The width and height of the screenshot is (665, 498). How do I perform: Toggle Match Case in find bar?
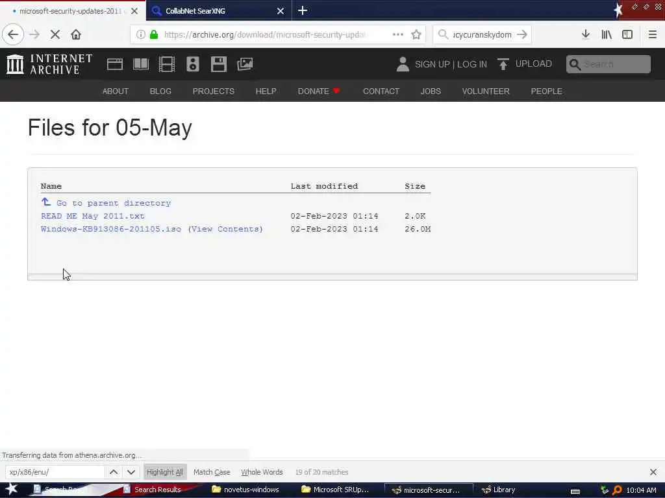tap(212, 472)
